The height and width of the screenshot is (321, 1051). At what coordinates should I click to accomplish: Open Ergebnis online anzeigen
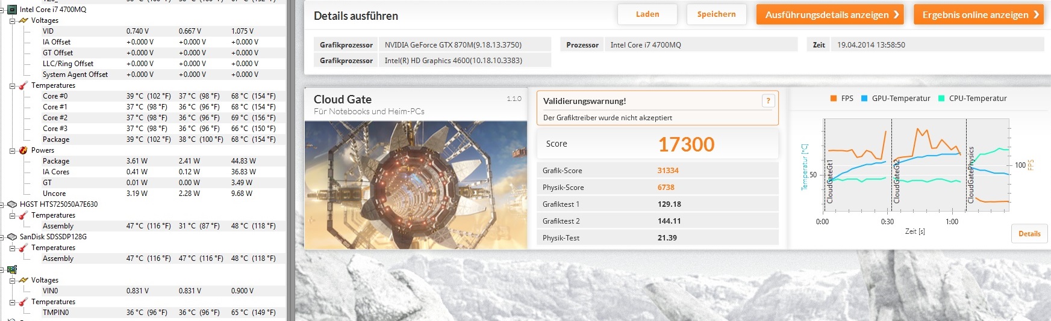[980, 14]
